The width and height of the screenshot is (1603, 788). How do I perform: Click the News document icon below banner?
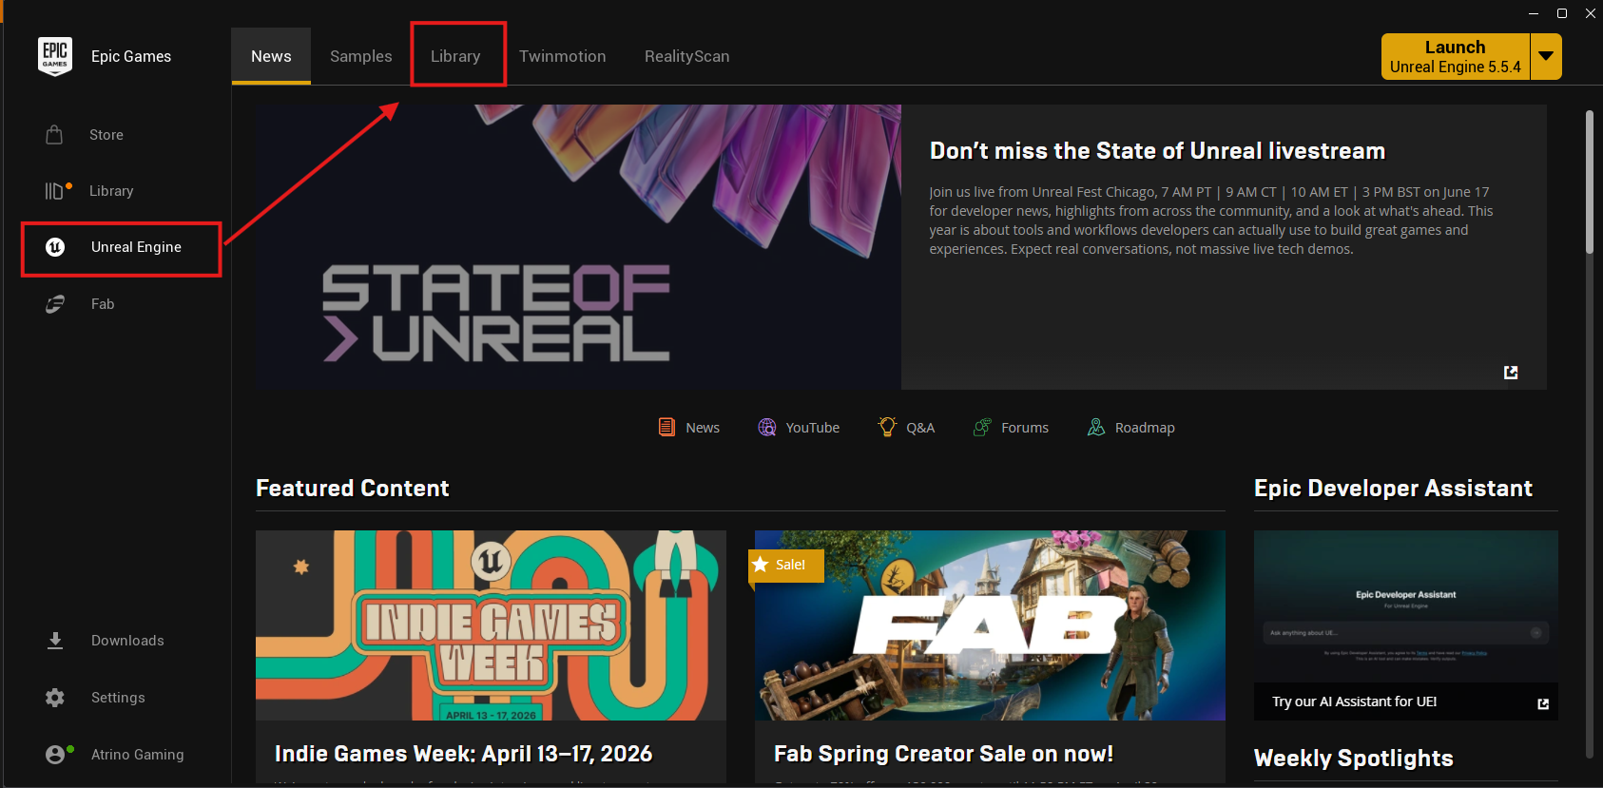coord(666,428)
